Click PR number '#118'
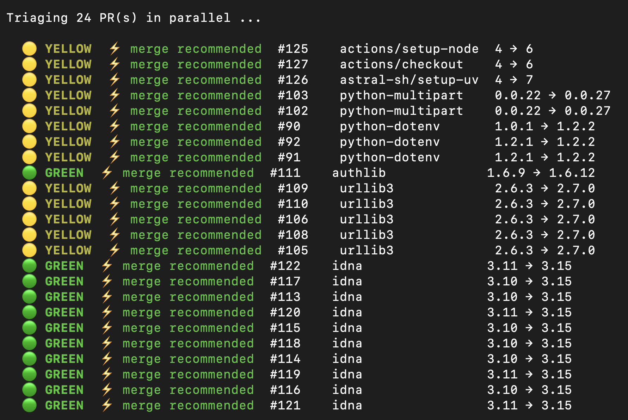 click(285, 343)
